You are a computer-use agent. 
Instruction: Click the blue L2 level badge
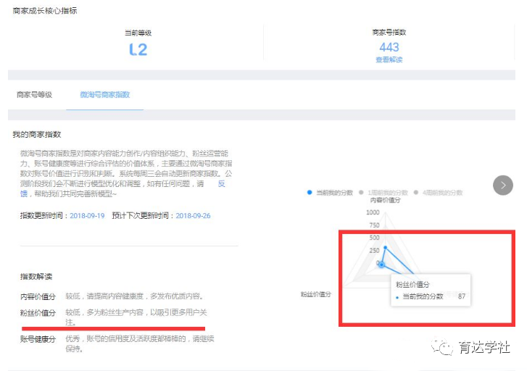(138, 49)
